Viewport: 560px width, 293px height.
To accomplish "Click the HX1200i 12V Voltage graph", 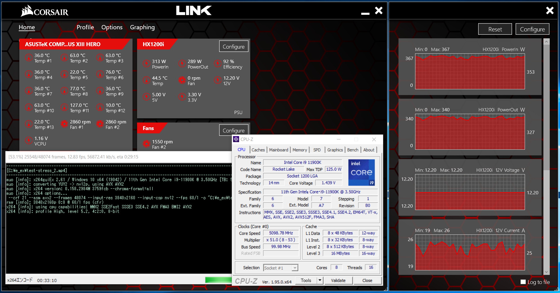I will (x=470, y=192).
